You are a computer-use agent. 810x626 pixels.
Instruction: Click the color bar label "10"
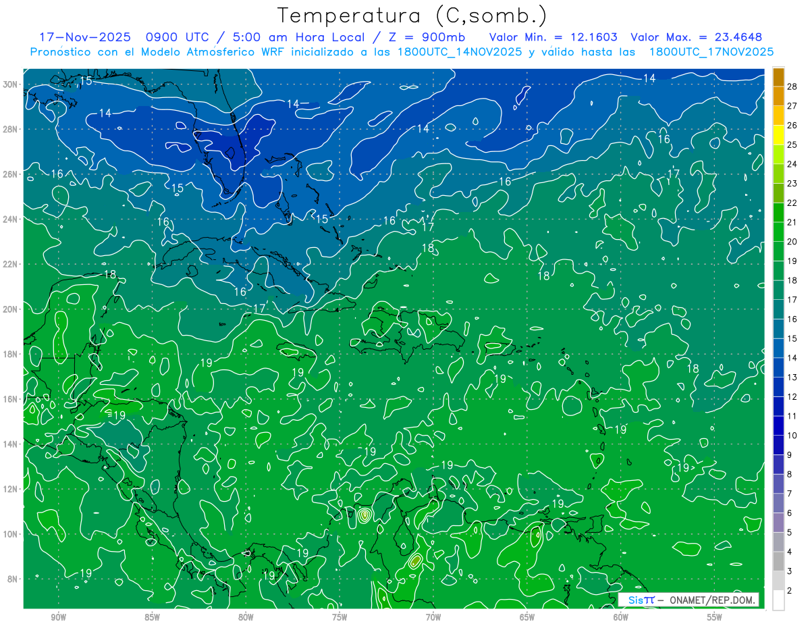(x=792, y=435)
